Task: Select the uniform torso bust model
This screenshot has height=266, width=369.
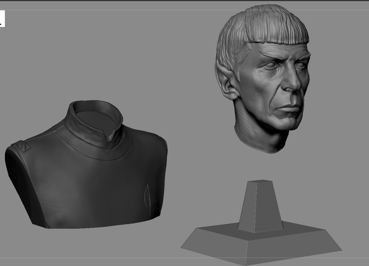Action: (x=86, y=164)
